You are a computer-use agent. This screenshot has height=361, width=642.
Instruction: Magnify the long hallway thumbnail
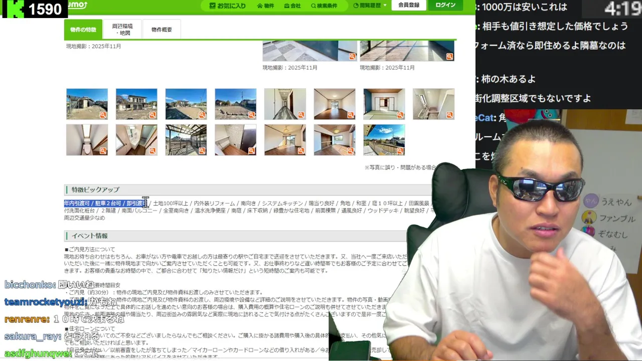[x=301, y=115]
